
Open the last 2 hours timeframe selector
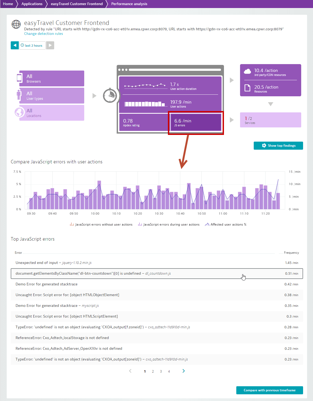pyautogui.click(x=32, y=45)
